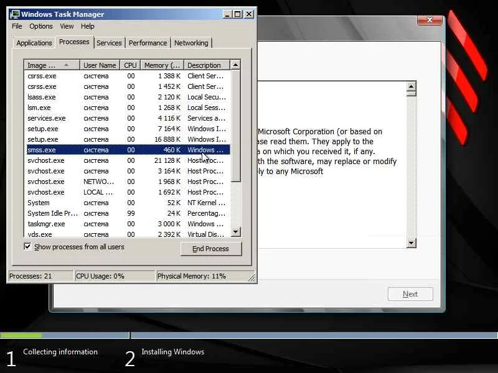
Task: Click the setup progress bar
Action: point(249,335)
